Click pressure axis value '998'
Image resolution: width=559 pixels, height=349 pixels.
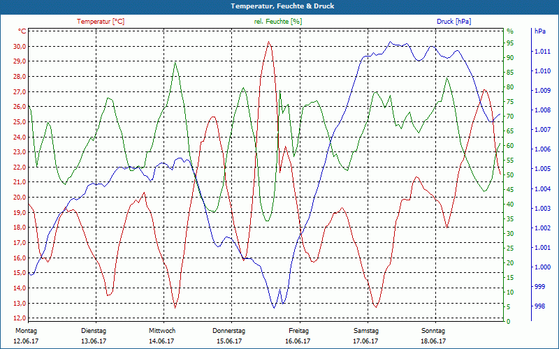tap(539, 306)
